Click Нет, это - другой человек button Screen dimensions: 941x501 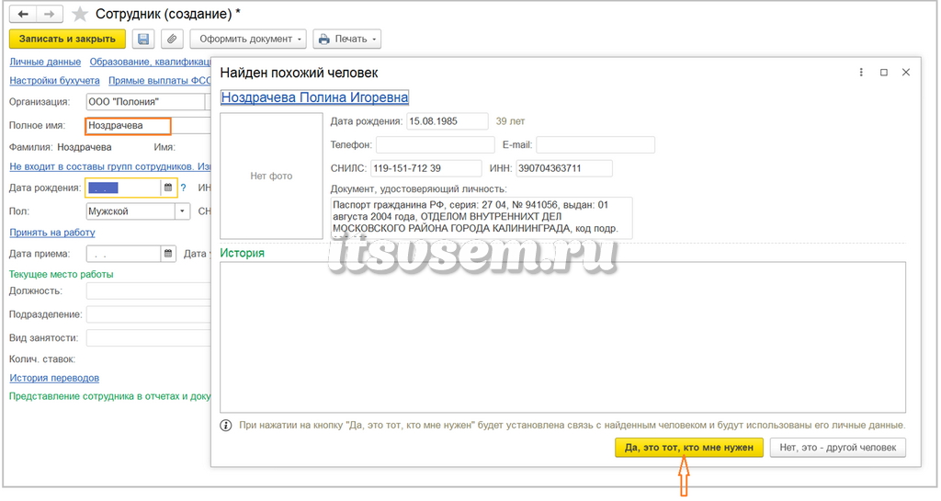838,448
